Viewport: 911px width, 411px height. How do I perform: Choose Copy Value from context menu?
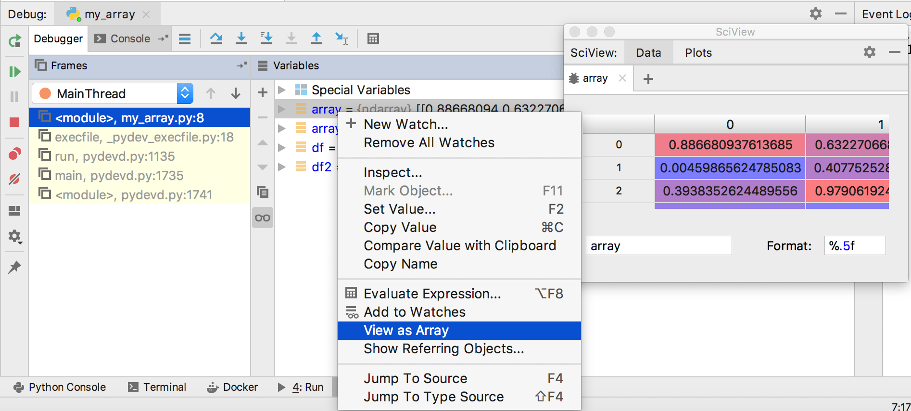click(x=459, y=227)
